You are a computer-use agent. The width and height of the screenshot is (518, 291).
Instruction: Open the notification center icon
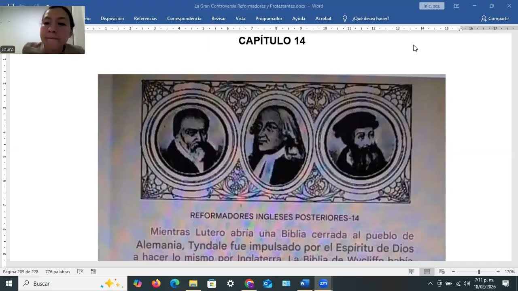(x=505, y=283)
